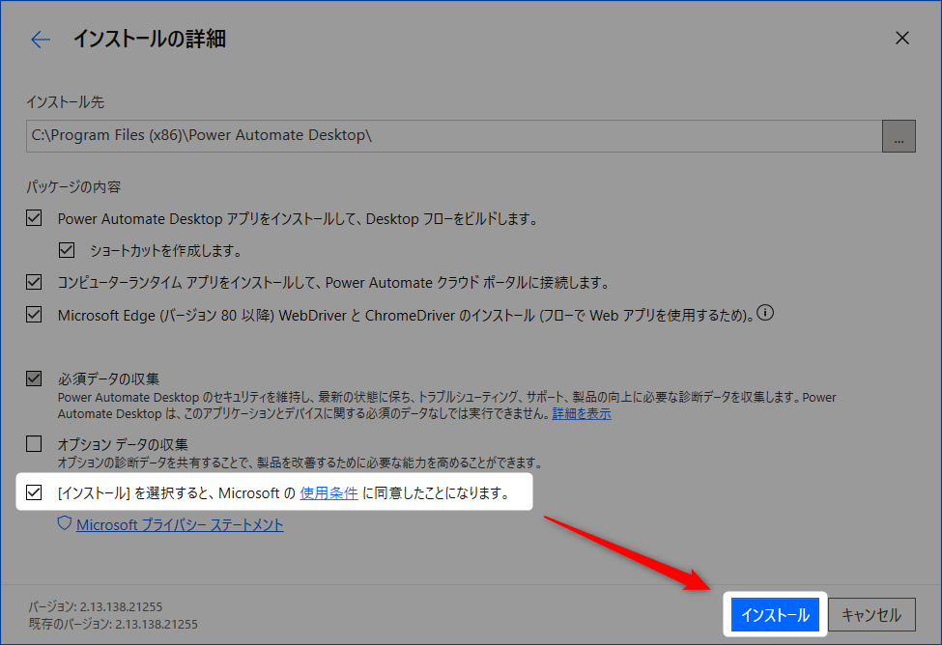
Task: Click the キャンセル button
Action: 871,615
